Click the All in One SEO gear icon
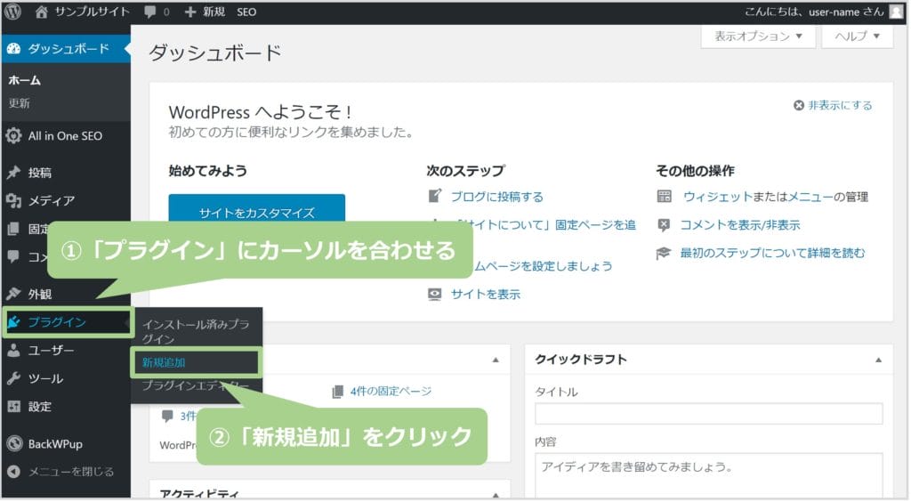 pos(13,136)
